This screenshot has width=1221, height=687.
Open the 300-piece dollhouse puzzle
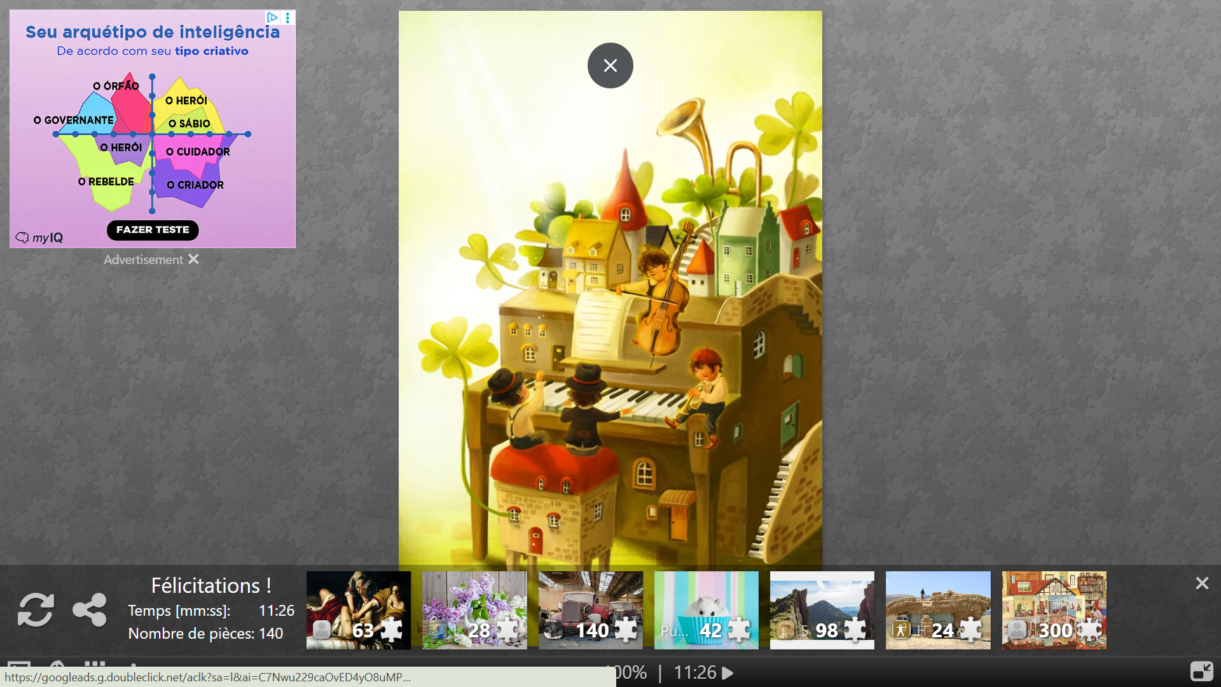(x=1054, y=609)
